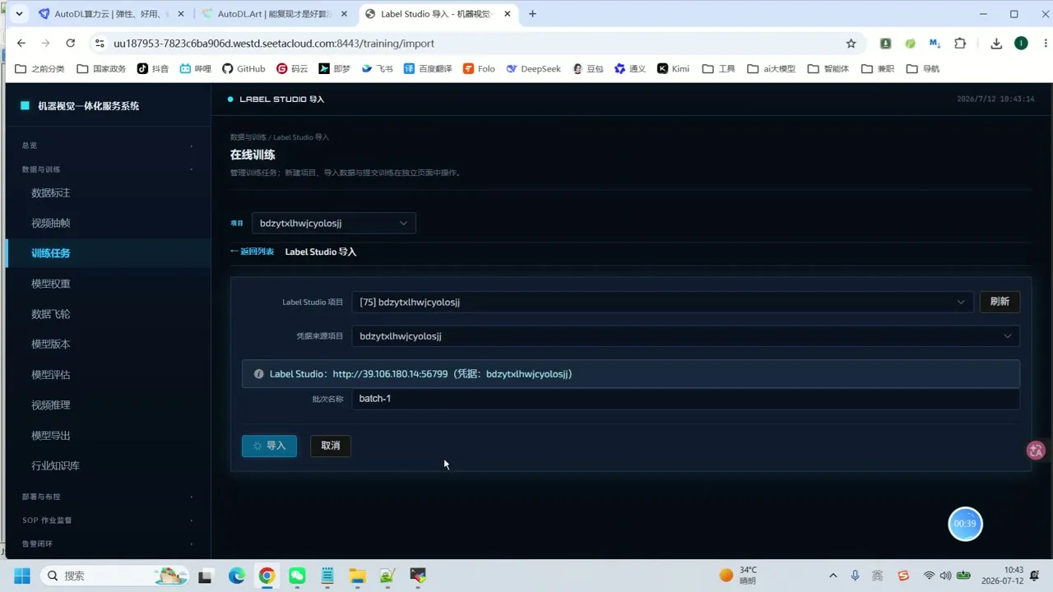Viewport: 1053px width, 592px height.
Task: Open the Windows Start menu
Action: pyautogui.click(x=21, y=576)
